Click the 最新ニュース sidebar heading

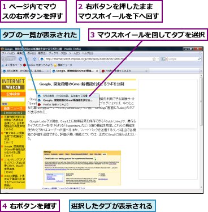13,108
